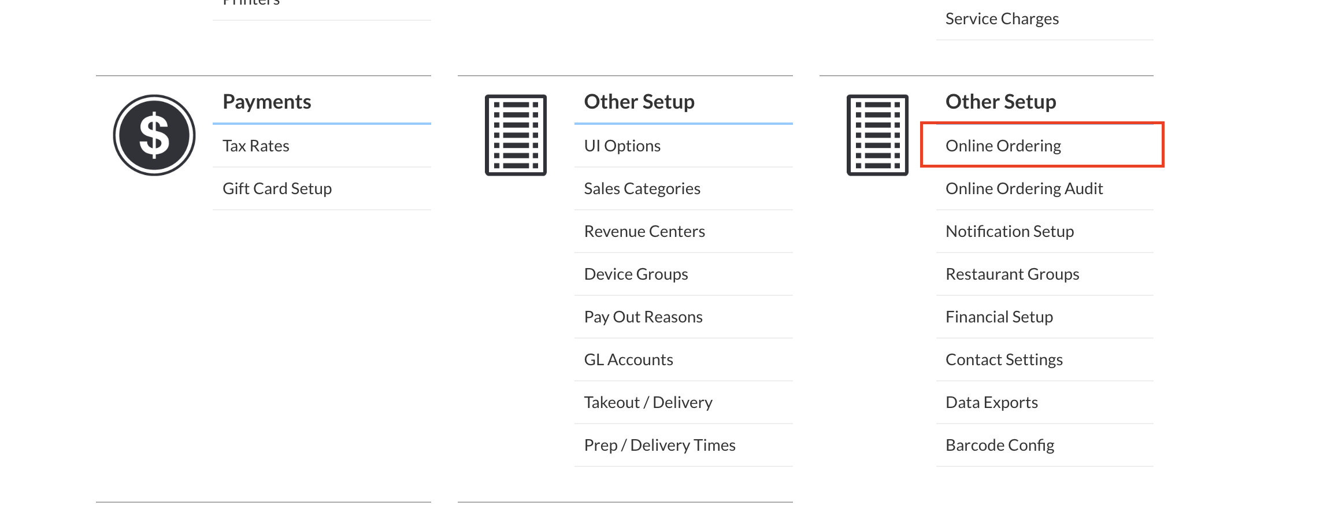Viewport: 1342px width, 512px height.
Task: Go to UI Options
Action: 622,146
